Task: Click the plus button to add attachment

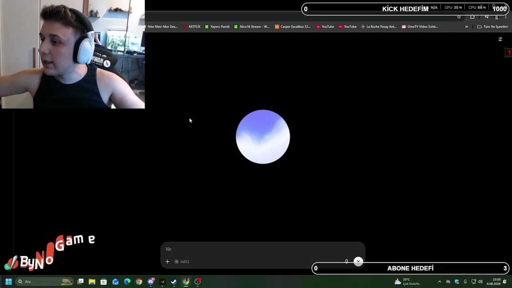Action: point(167,262)
